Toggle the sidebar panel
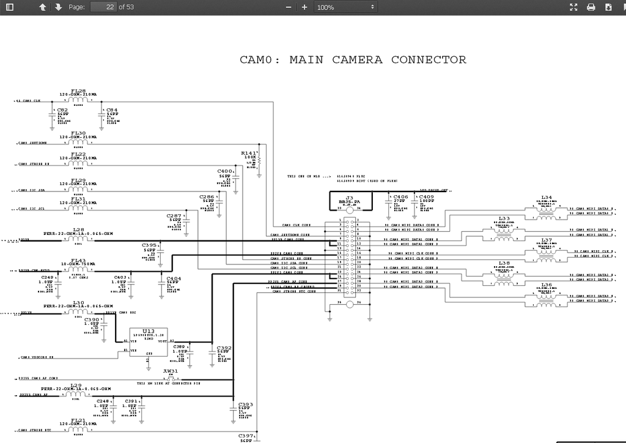The image size is (626, 443). coord(9,7)
